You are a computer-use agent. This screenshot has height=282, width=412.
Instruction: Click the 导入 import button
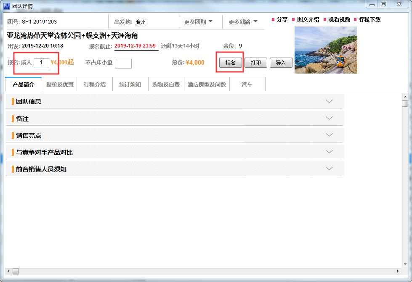click(281, 63)
